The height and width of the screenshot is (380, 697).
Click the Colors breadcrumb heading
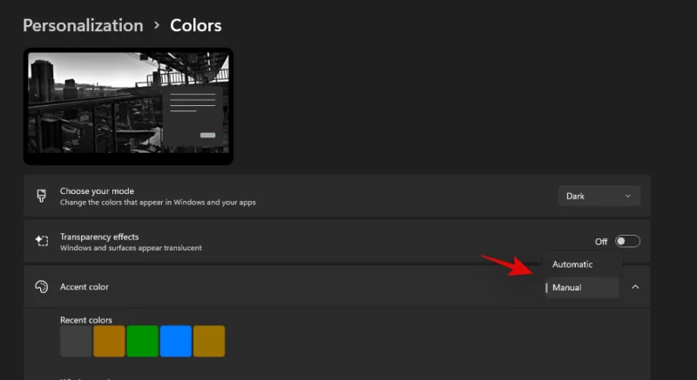coord(195,25)
